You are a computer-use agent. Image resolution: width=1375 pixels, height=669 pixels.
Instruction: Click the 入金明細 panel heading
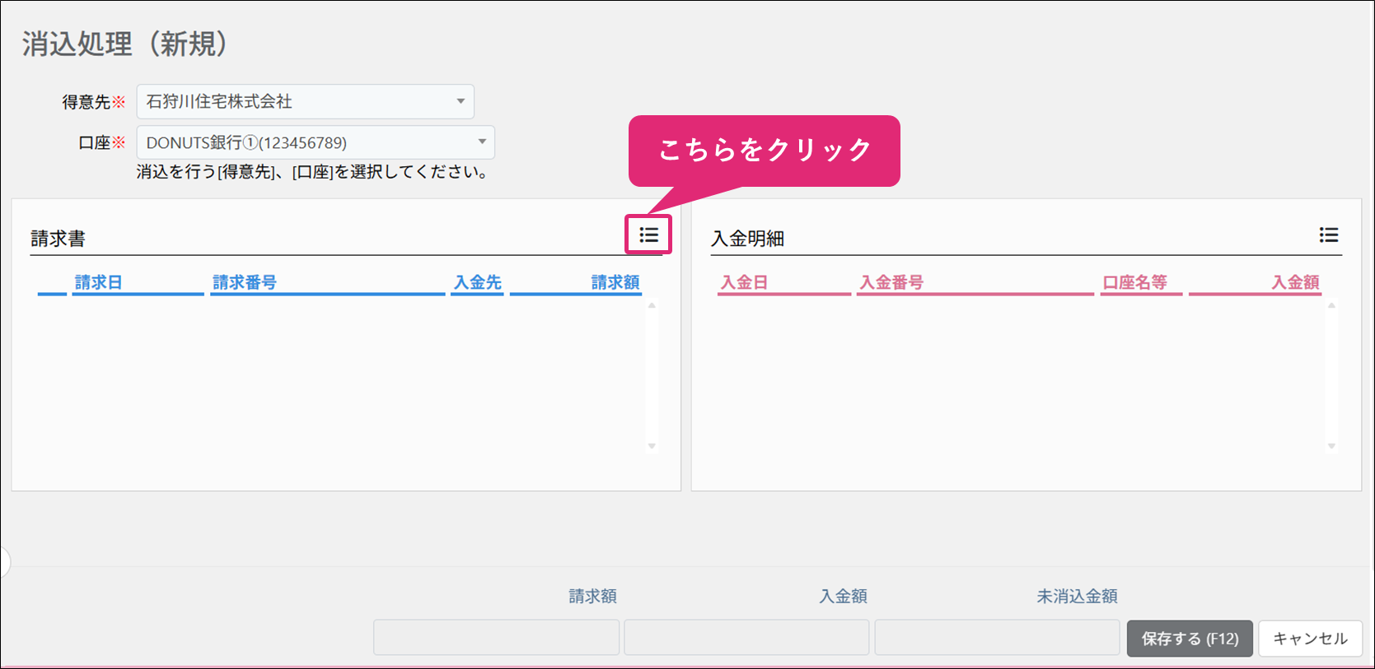pyautogui.click(x=747, y=239)
